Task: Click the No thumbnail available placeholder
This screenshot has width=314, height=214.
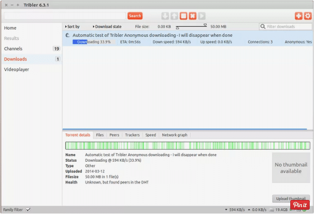Action: coord(291,168)
